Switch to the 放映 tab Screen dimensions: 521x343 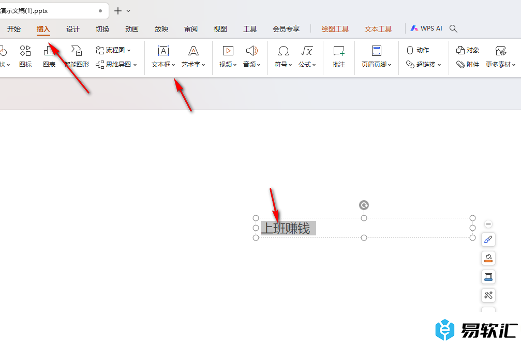coord(161,29)
